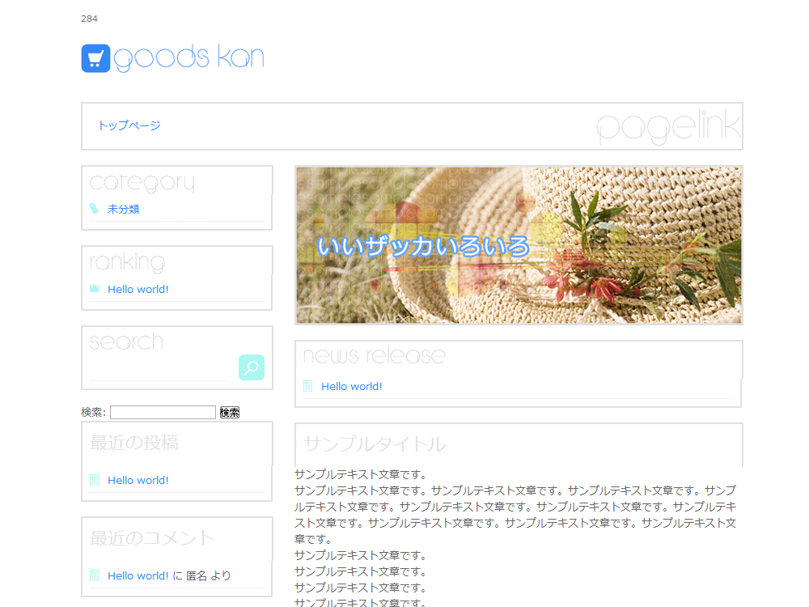The image size is (809, 607).
Task: Click the news release heading text
Action: (374, 355)
